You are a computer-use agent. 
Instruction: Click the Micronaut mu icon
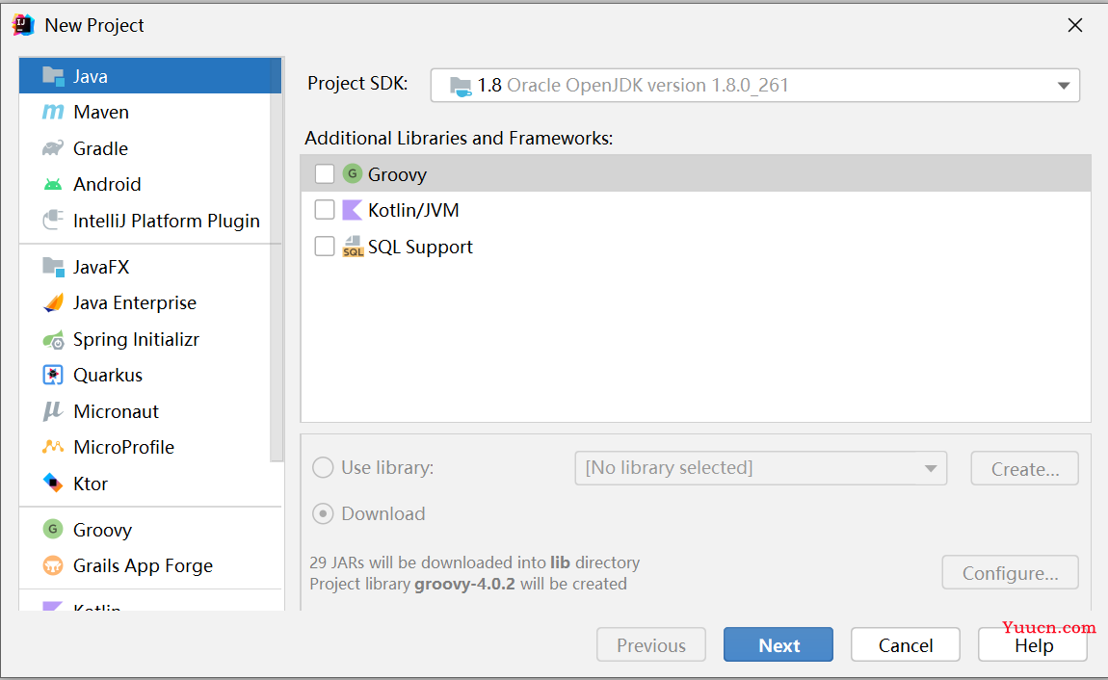53,411
